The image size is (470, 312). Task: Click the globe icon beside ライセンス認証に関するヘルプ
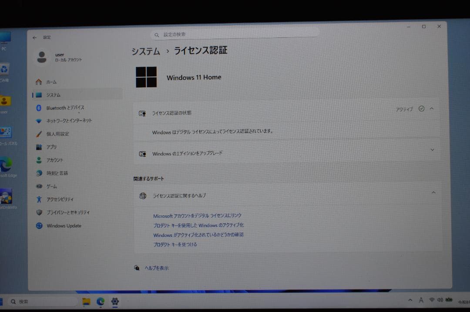[x=143, y=196]
